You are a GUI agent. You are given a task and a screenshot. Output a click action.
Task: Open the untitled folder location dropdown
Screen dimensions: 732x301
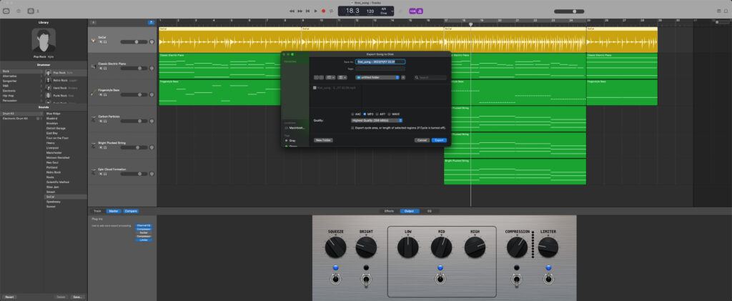pyautogui.click(x=377, y=77)
